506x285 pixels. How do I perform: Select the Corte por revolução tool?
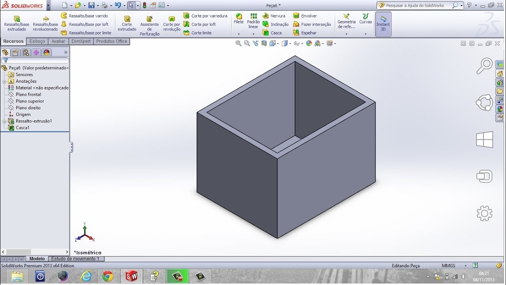pos(172,24)
